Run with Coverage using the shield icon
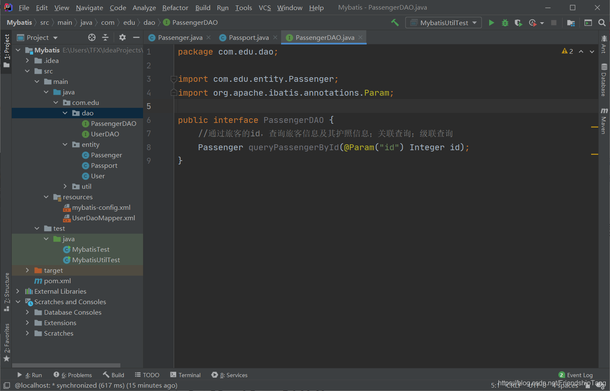Image resolution: width=610 pixels, height=391 pixels. click(x=519, y=23)
